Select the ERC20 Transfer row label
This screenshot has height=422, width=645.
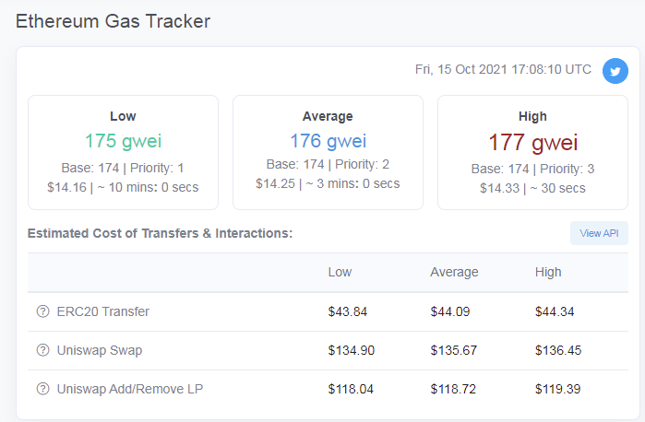(x=102, y=311)
